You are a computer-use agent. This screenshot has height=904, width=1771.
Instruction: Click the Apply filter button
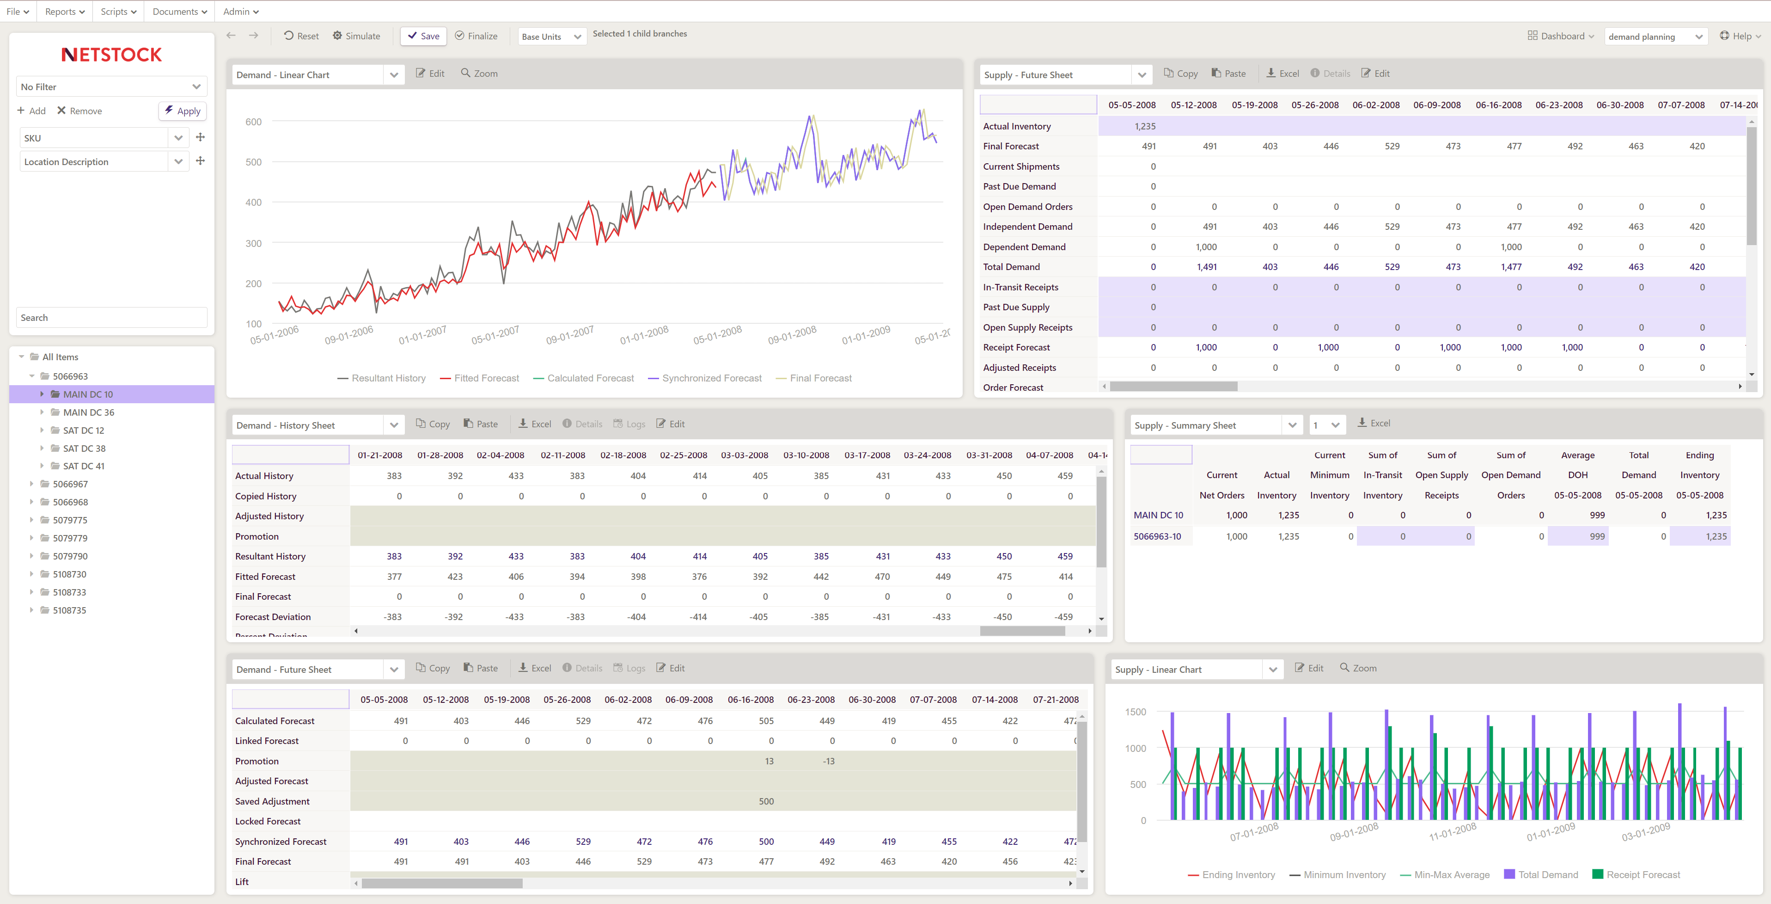182,111
